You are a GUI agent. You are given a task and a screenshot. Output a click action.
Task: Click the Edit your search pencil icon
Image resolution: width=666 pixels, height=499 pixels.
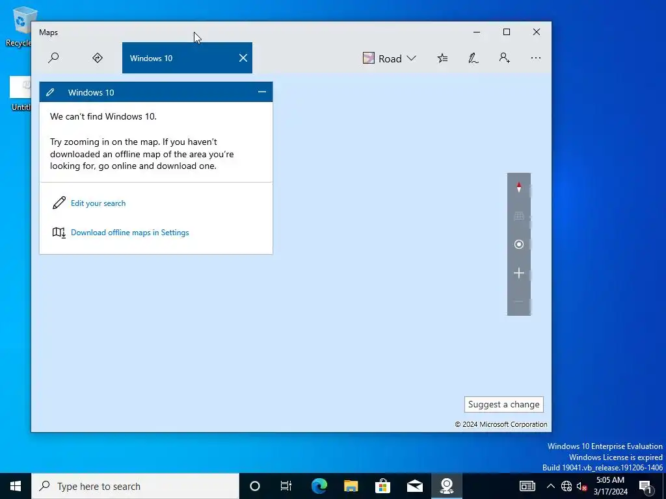tap(59, 203)
